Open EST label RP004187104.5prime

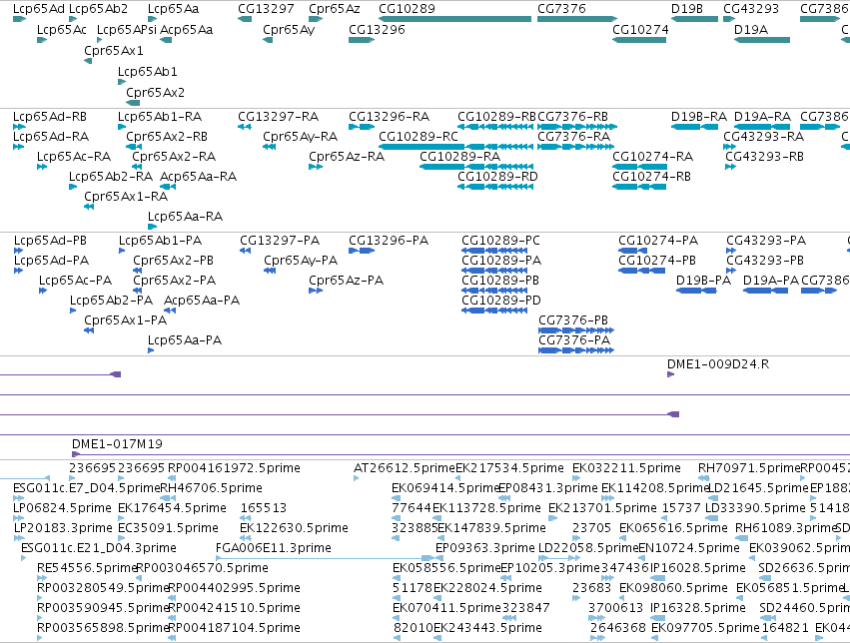(x=234, y=628)
